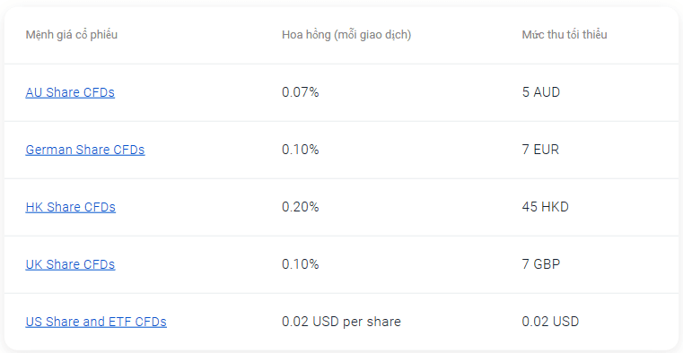683x353 pixels.
Task: Open US Share and ETF CFDs link
Action: (96, 322)
